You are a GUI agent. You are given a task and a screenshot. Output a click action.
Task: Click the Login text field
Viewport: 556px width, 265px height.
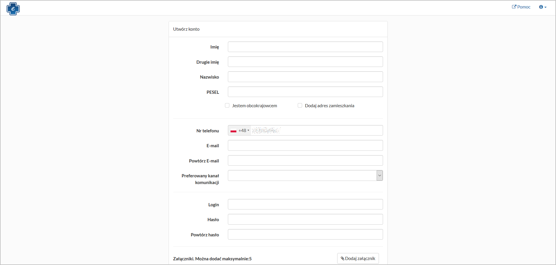coord(305,205)
